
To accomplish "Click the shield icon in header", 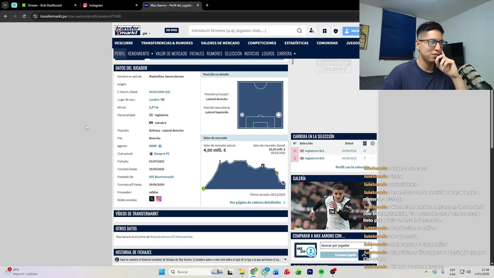I will 336,31.
